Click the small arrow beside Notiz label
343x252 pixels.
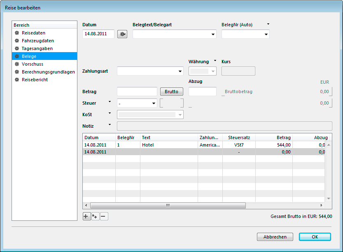pos(110,125)
